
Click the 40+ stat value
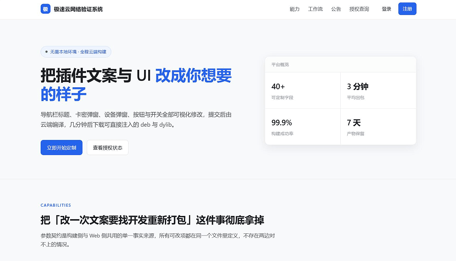(x=278, y=86)
